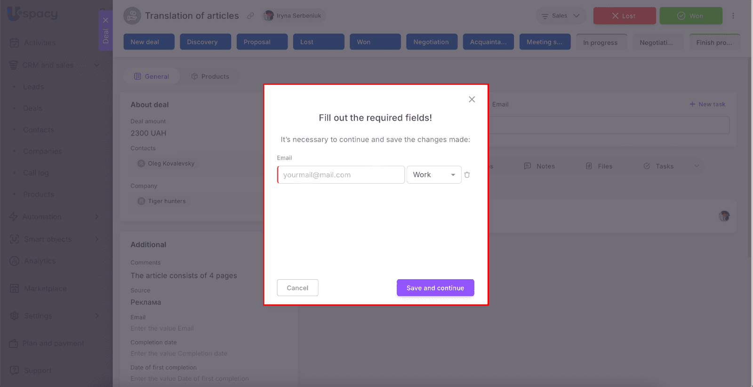This screenshot has width=753, height=387.
Task: Click the email input field
Action: (341, 175)
